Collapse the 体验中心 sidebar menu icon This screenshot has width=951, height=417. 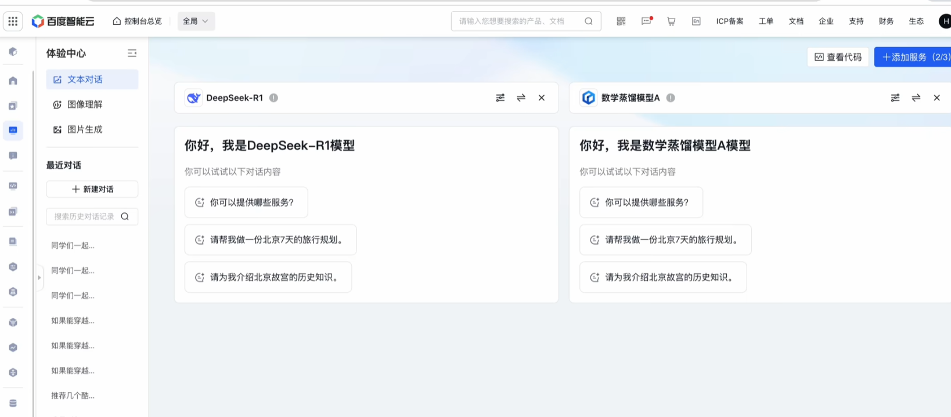(132, 53)
